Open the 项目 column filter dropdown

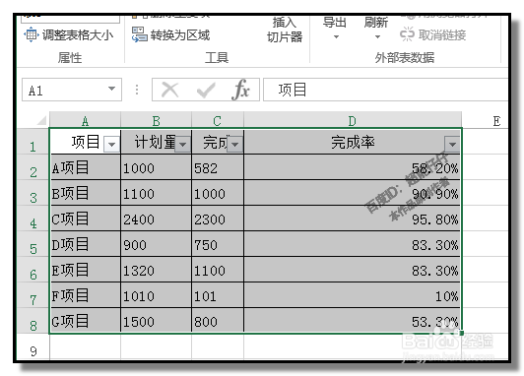point(111,145)
